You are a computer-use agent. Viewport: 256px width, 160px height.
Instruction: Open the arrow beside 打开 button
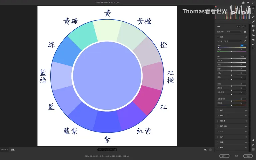(228, 156)
